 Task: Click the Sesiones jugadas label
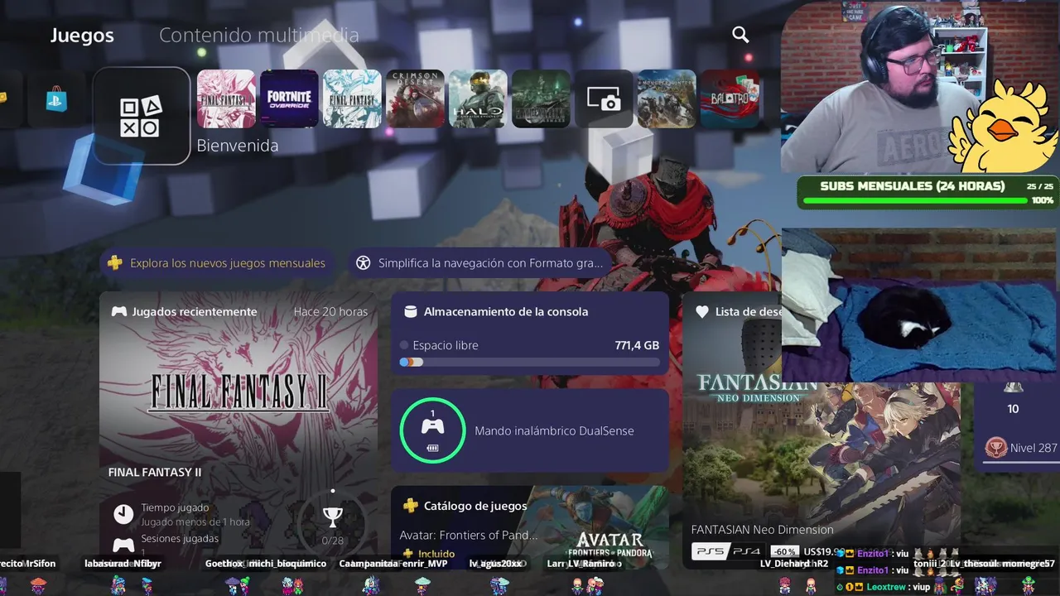tap(180, 539)
